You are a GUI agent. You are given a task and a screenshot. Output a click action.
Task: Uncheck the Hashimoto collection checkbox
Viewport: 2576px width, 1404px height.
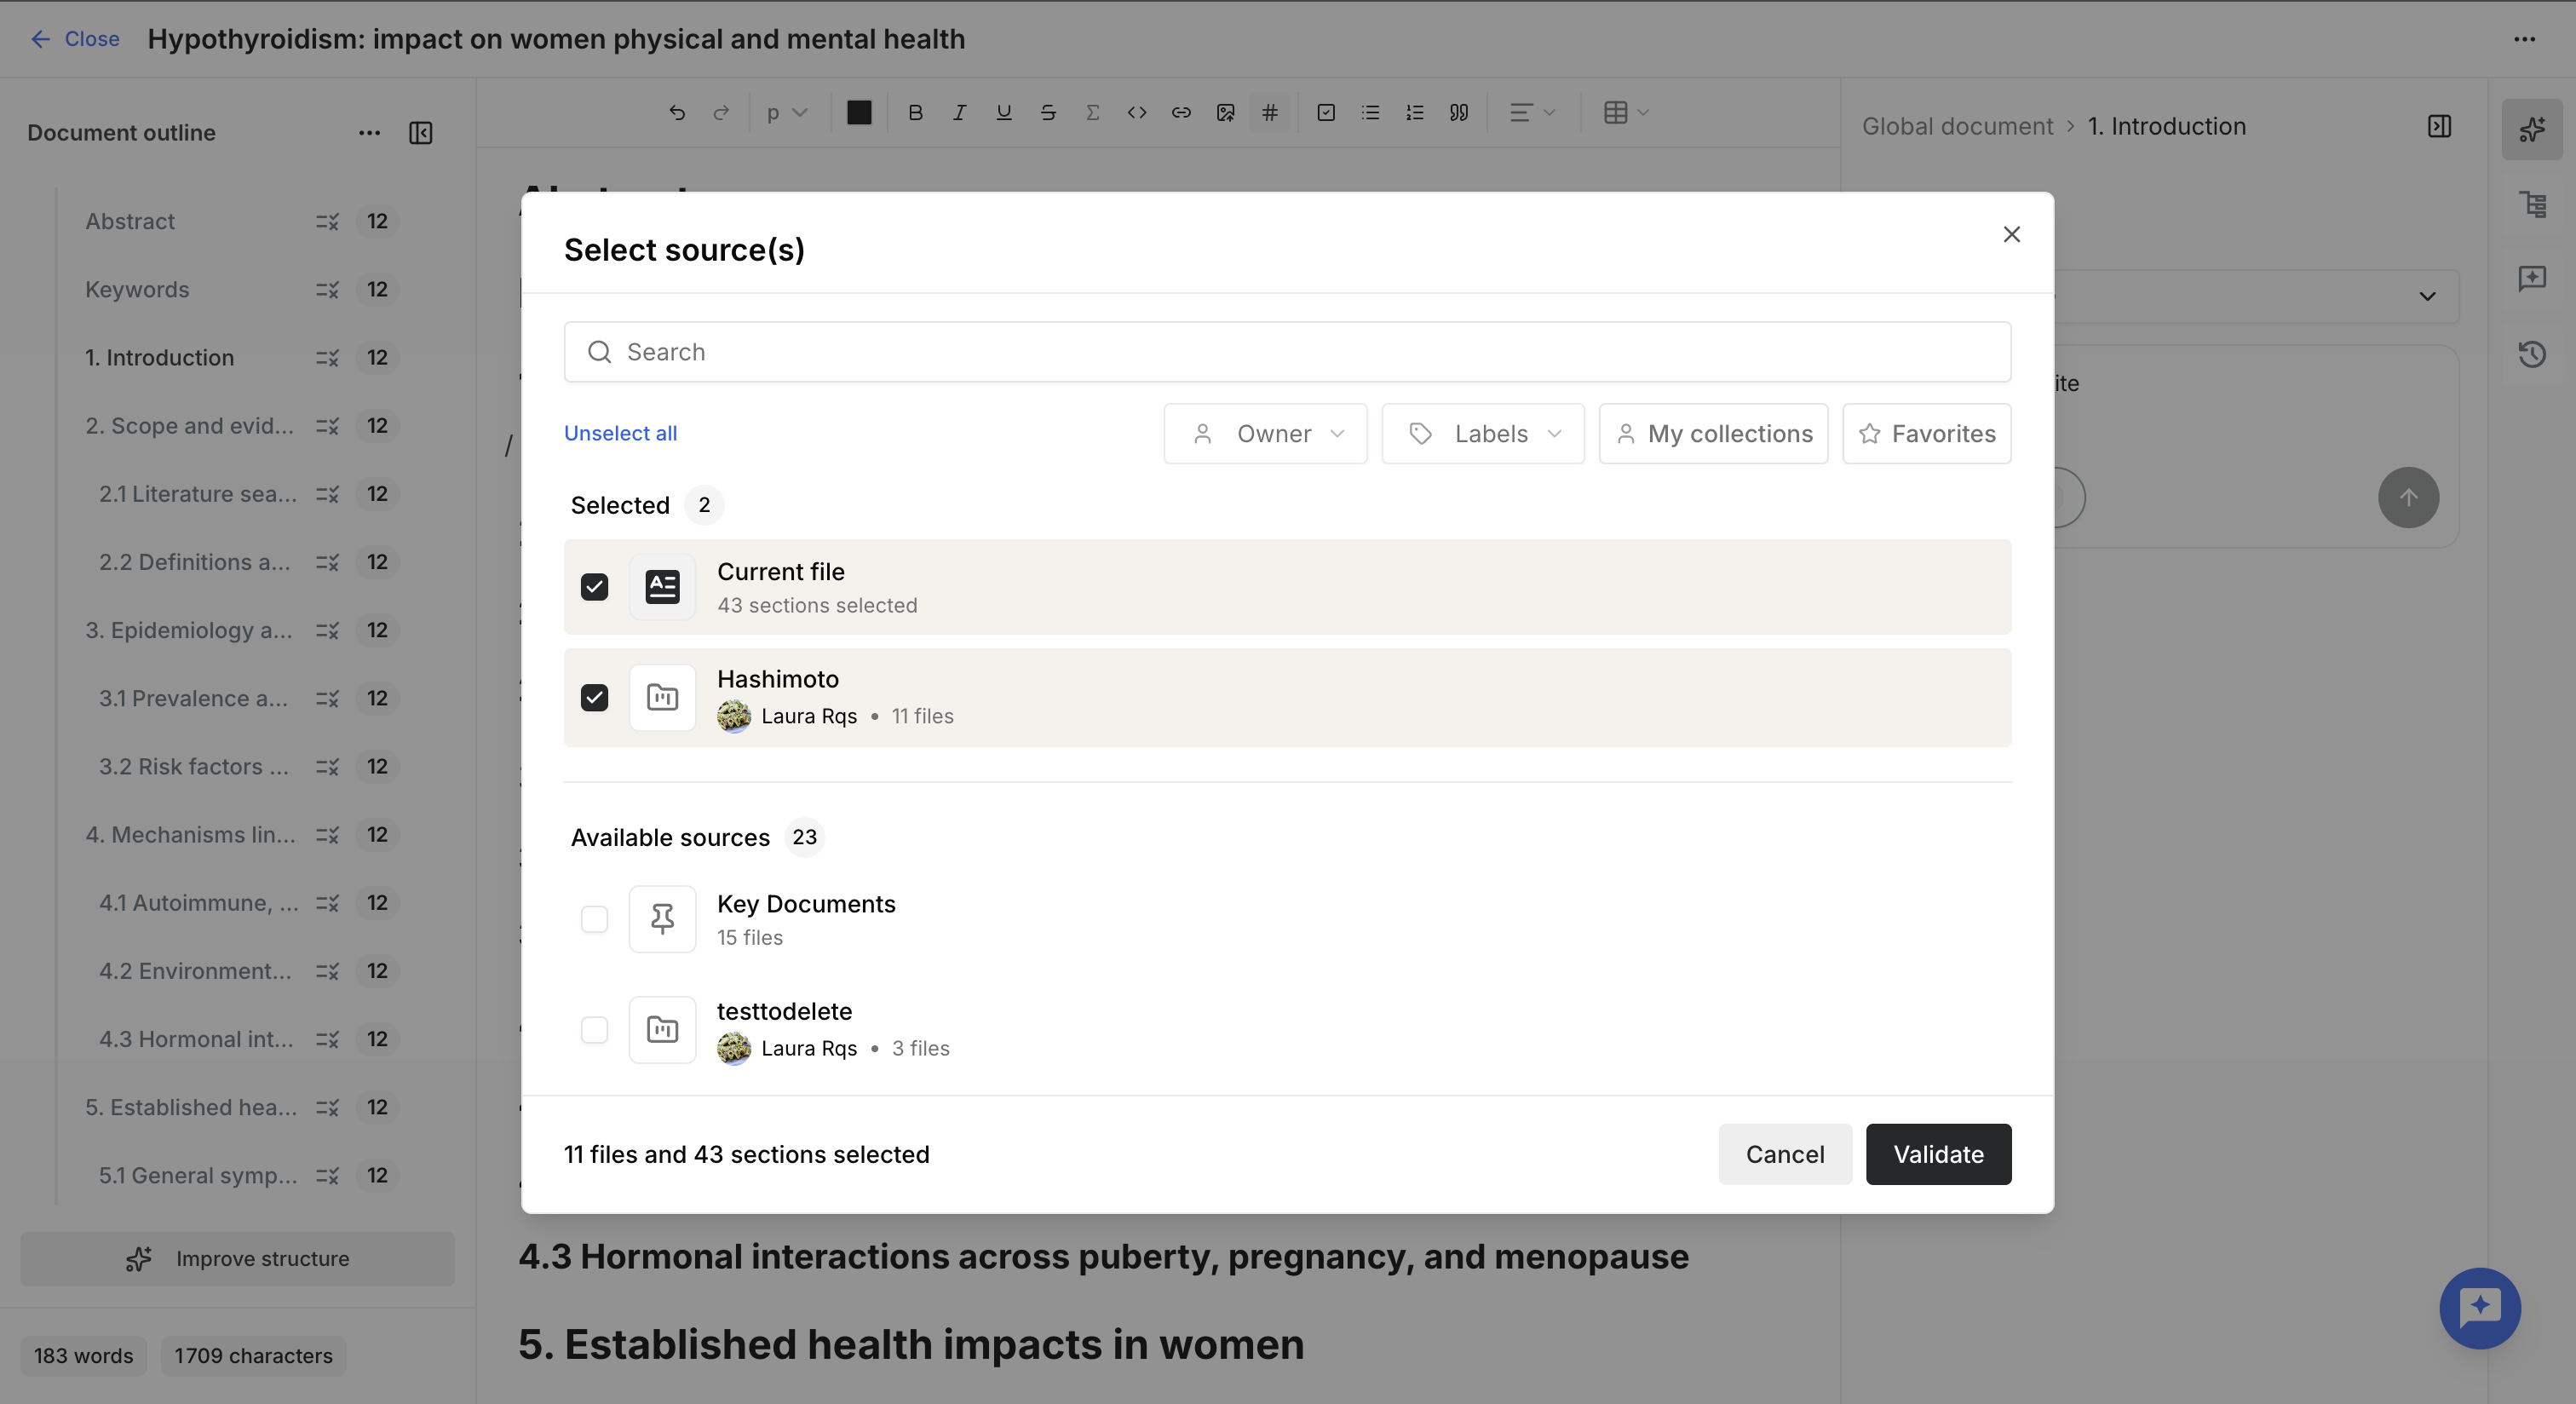click(594, 698)
